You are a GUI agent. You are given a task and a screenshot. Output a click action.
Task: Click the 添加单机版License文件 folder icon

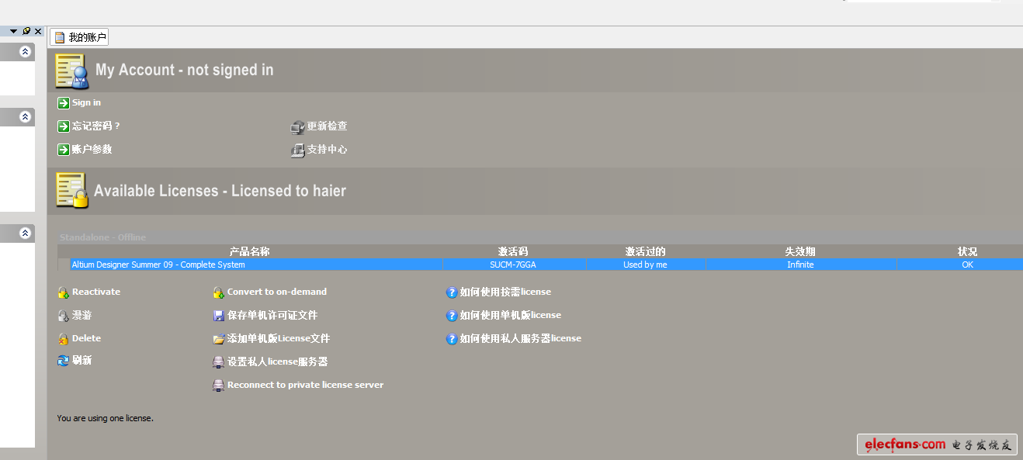point(219,339)
